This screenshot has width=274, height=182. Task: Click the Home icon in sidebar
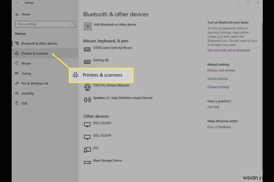17,14
